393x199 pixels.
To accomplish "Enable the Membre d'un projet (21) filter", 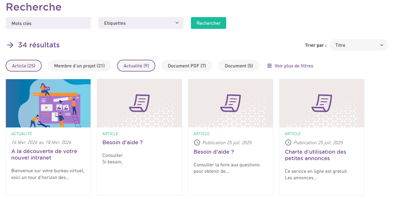I will point(79,66).
